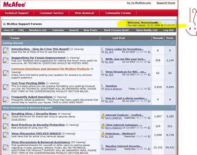
Task: Click the Posts column header
Action: 170,38
